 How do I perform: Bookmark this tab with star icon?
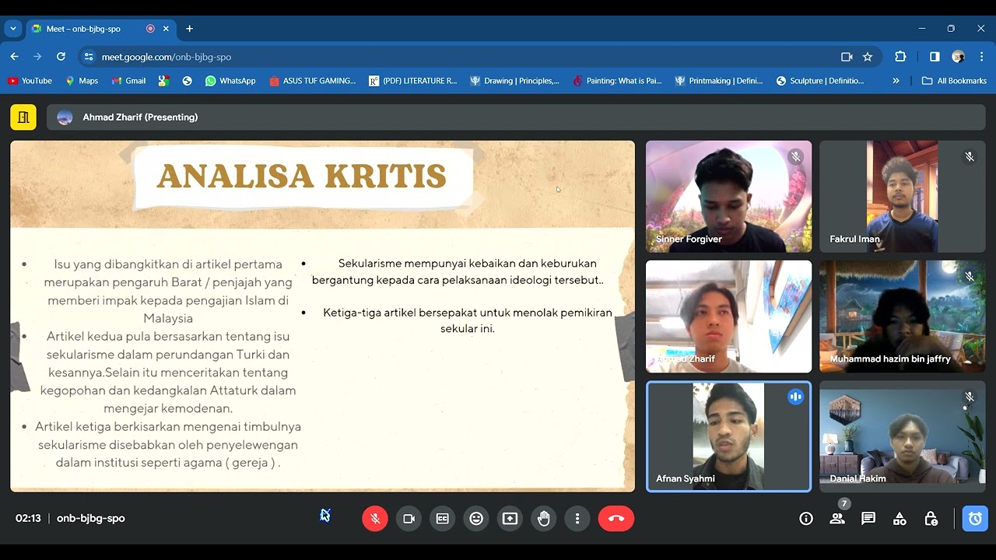868,57
